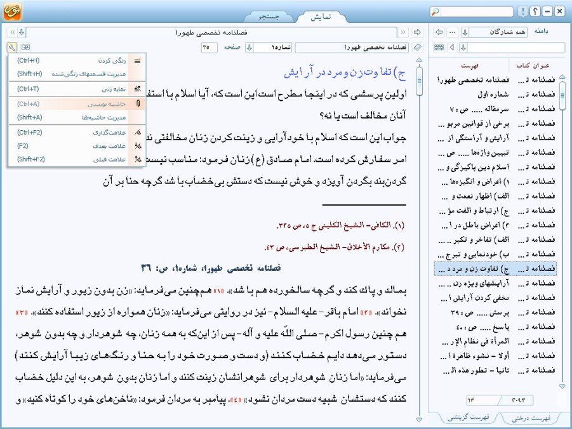Viewport: 572px width, 429px height.
Task: Click the indexing icon next to نمایه زنی
Action: [x=137, y=89]
